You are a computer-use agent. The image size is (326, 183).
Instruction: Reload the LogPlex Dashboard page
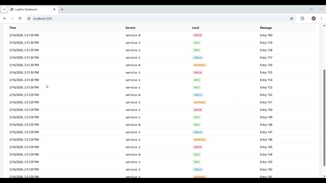(x=20, y=19)
